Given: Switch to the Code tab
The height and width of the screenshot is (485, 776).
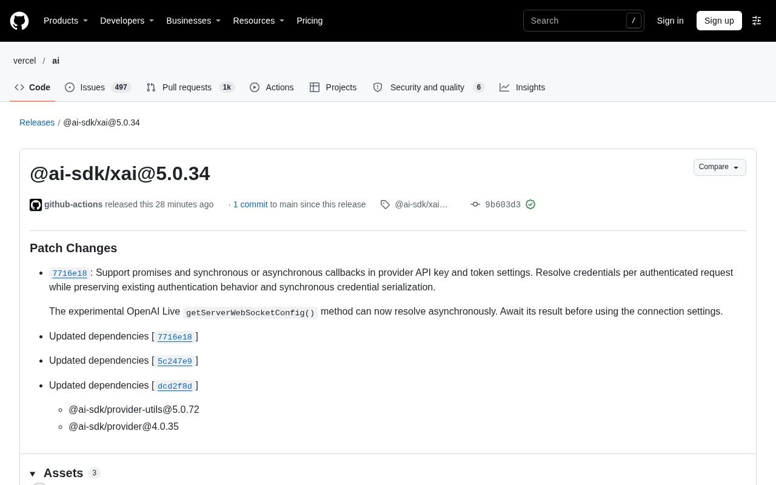Looking at the screenshot, I should 33,87.
